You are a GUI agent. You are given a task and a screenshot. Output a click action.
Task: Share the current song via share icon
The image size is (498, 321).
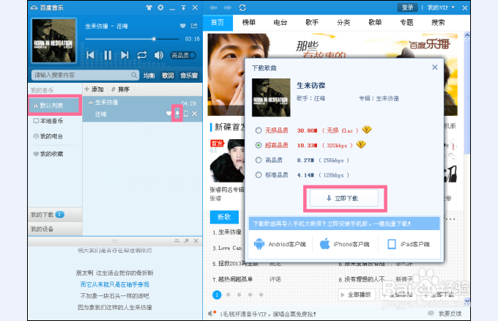click(194, 26)
